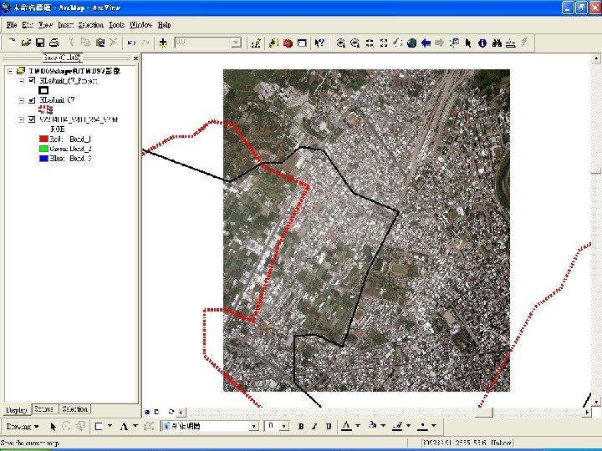Open the font name dropdown
Image resolution: width=602 pixels, height=451 pixels.
point(253,426)
